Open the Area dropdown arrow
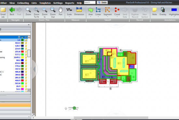Screen dimensions: 179x120 [90, 17]
